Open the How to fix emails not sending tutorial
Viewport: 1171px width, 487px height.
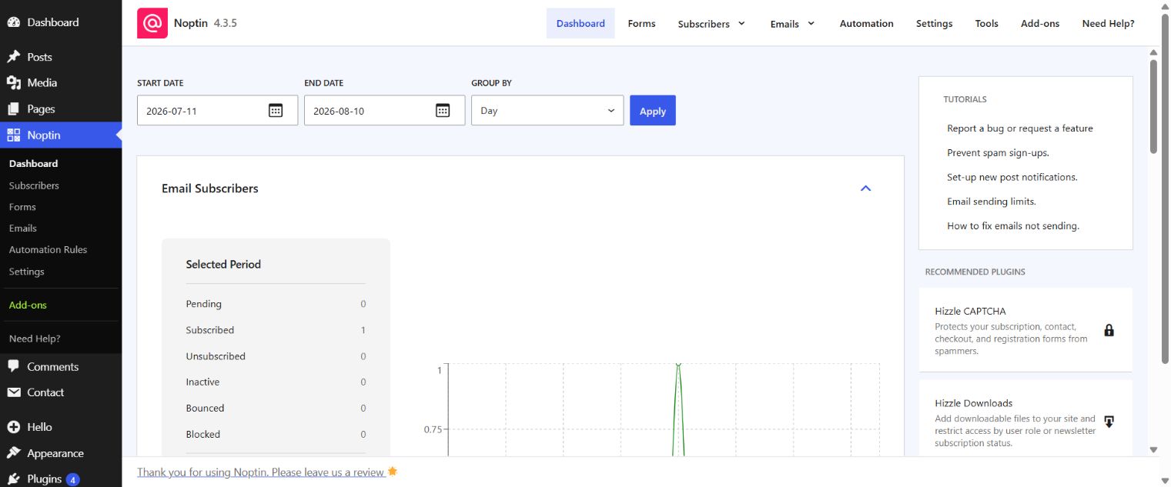click(x=1013, y=226)
